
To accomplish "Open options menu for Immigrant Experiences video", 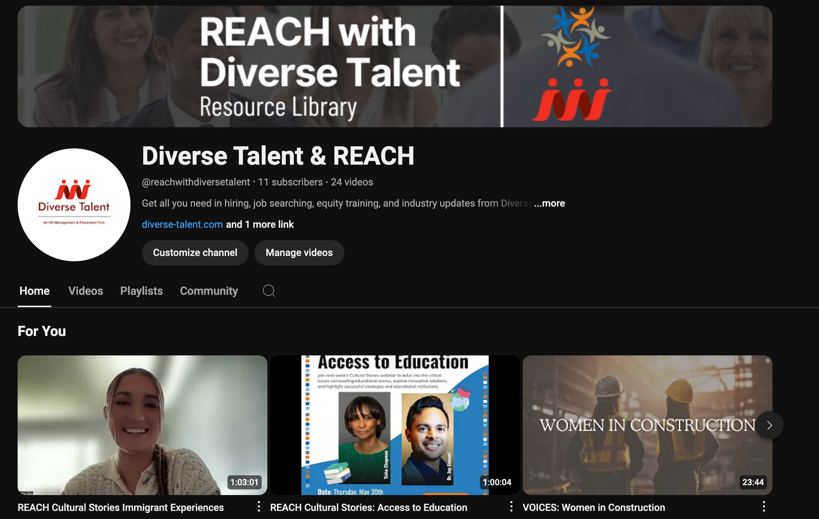I will tap(258, 507).
